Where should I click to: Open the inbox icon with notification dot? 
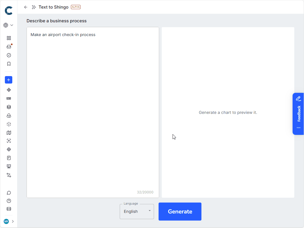pos(9,46)
